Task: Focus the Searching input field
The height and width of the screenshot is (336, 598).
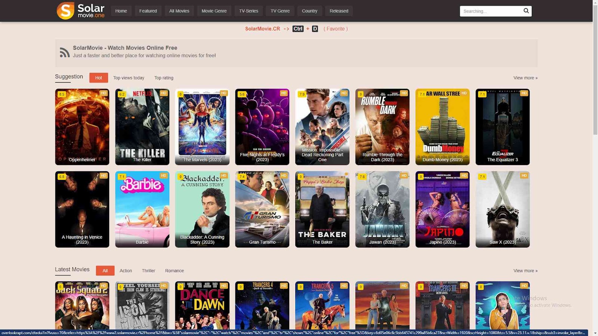Action: pos(490,11)
